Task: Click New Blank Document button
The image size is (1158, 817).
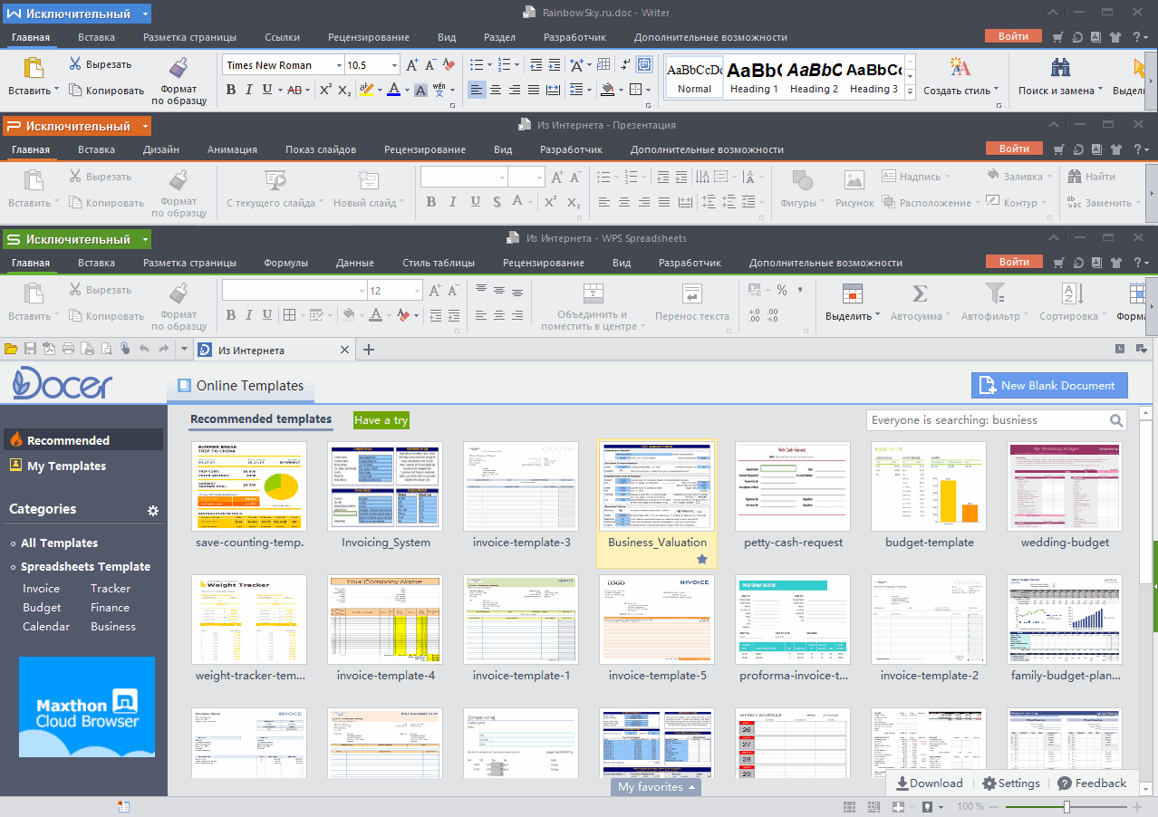Action: pos(1049,385)
